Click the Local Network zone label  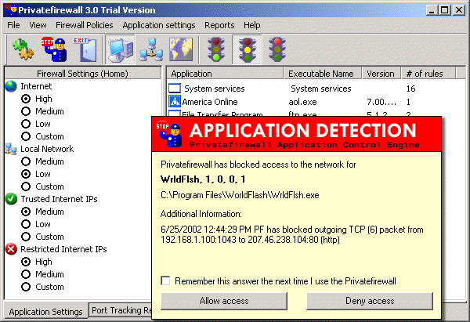point(47,149)
